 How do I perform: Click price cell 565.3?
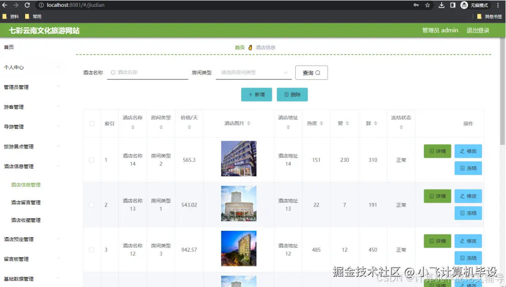pyautogui.click(x=189, y=160)
